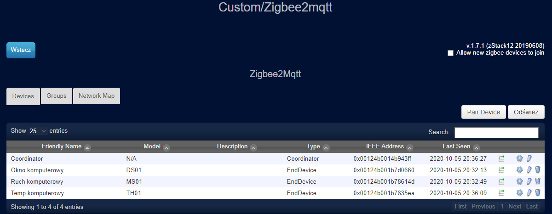Click the Custom/Zigbee2mqtt page title

(x=275, y=7)
